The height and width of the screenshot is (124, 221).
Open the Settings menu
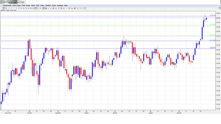point(60,5)
